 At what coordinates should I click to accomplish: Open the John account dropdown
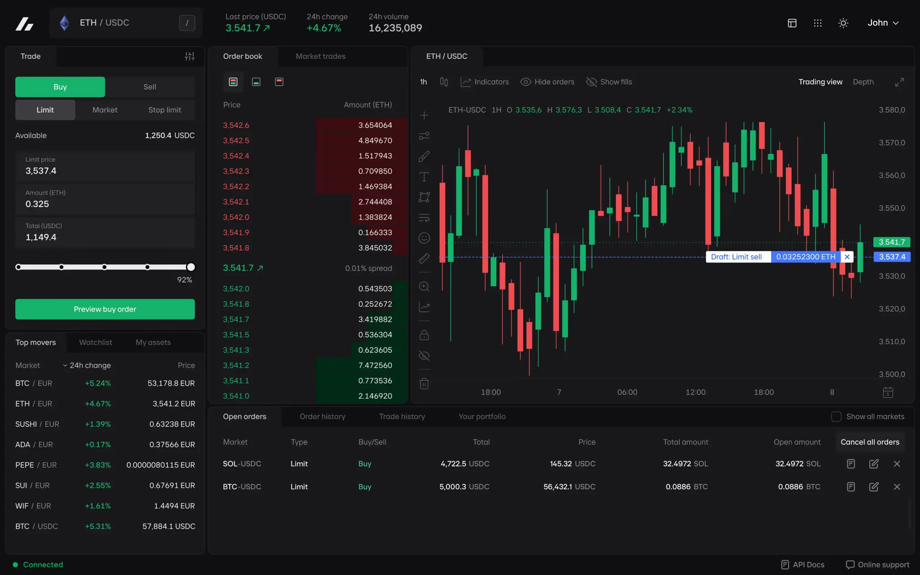pyautogui.click(x=883, y=23)
